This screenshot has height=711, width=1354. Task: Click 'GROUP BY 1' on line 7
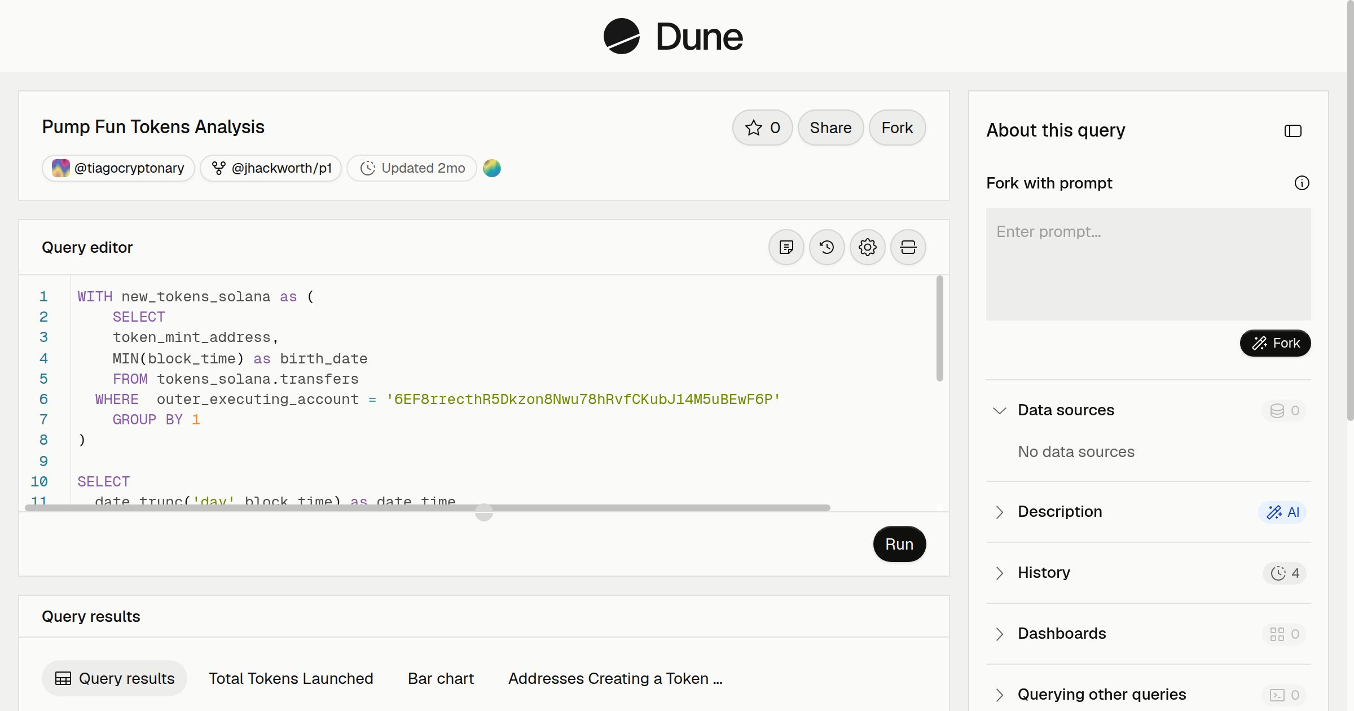pos(156,419)
